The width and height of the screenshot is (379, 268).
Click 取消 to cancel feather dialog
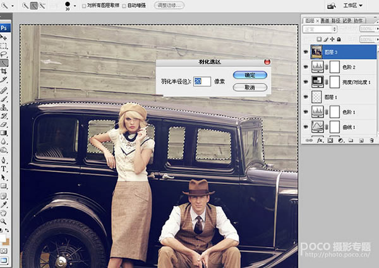point(250,87)
